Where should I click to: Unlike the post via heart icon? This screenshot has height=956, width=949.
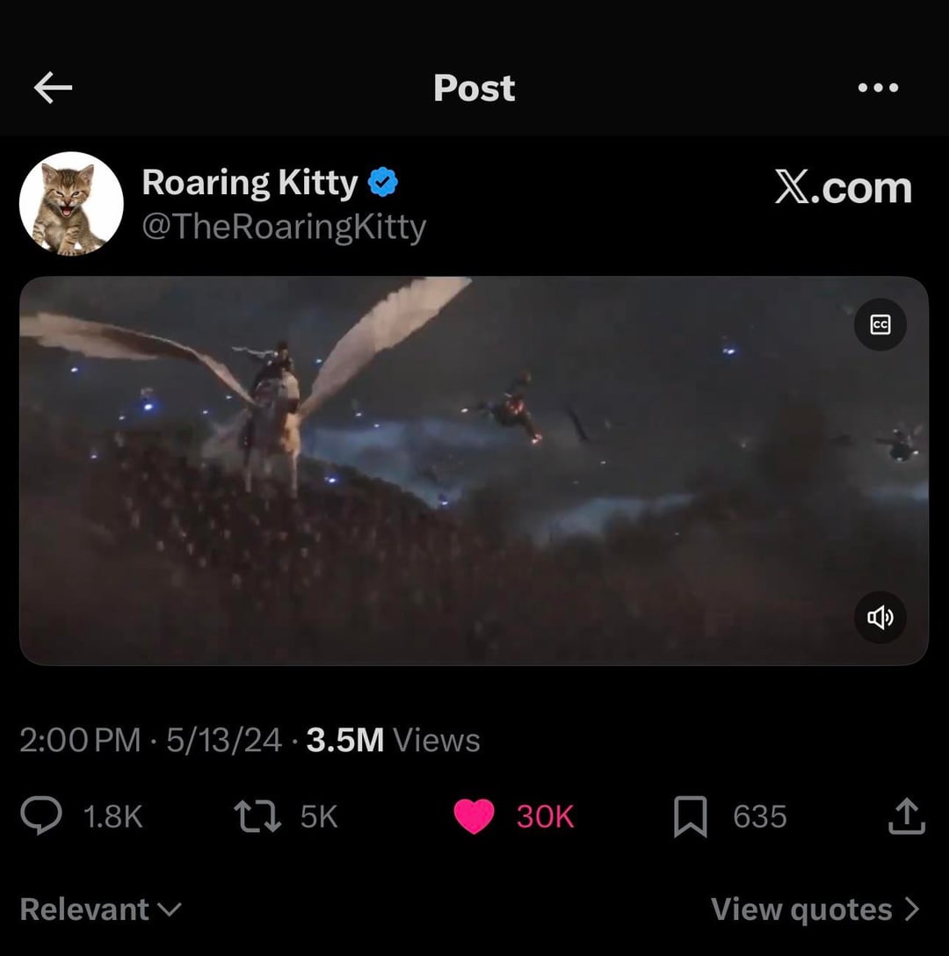click(474, 816)
